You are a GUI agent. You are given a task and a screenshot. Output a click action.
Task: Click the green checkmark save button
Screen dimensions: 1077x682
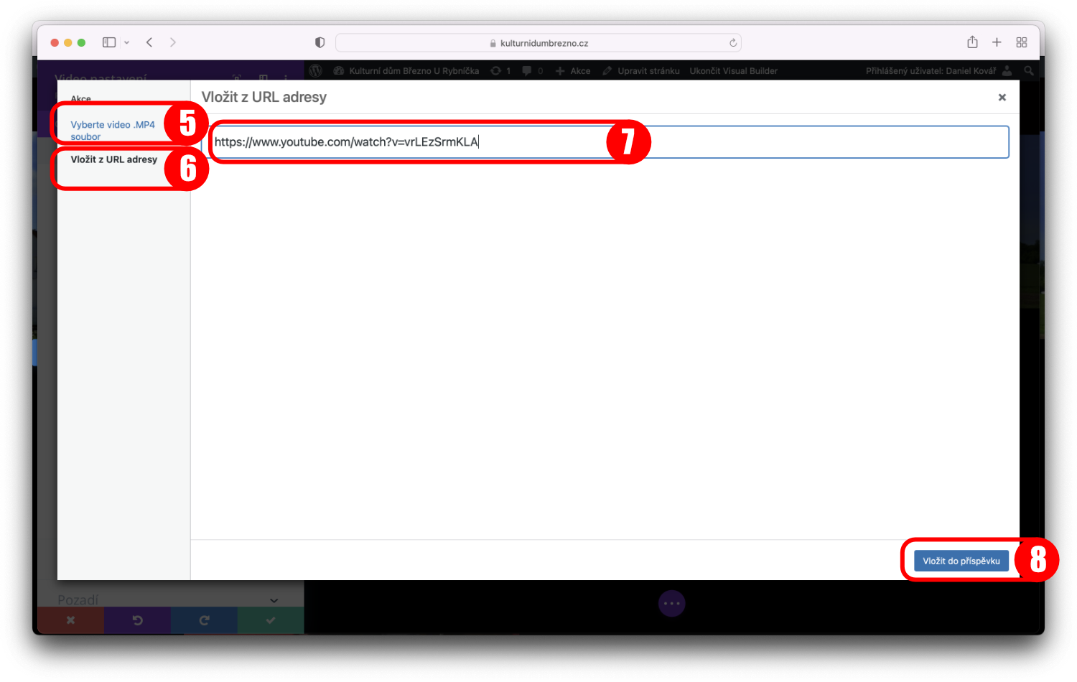point(271,620)
